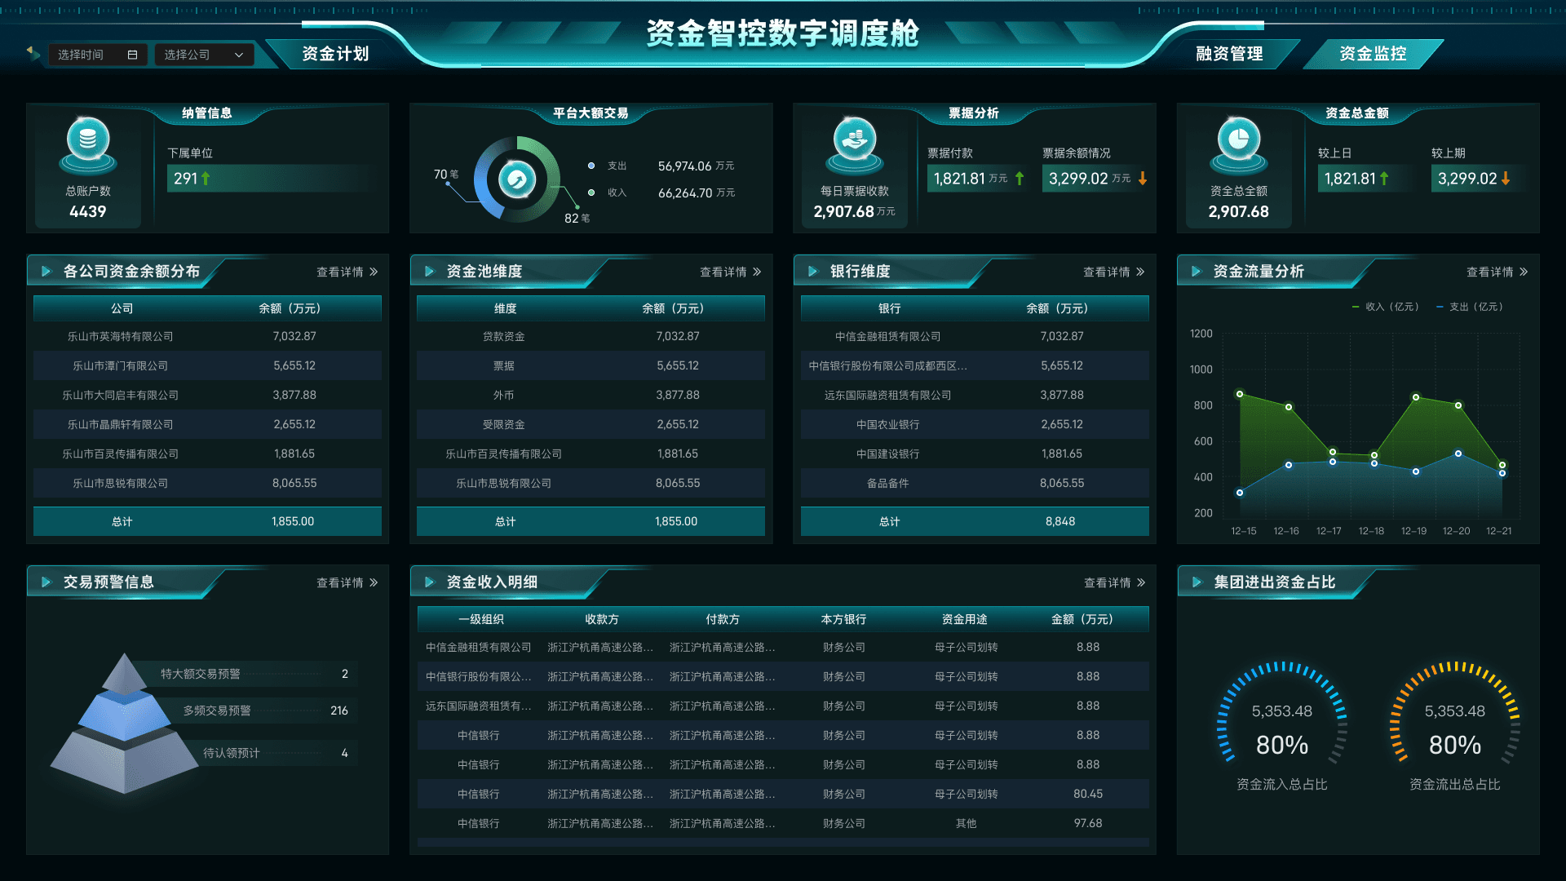Image resolution: width=1566 pixels, height=881 pixels.
Task: Toggle 收入 legend in 平台大额交易
Action: pyautogui.click(x=608, y=193)
